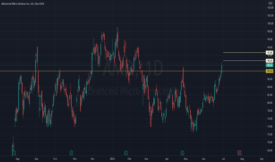
Task: Click the Apr time axis label
Action: (x=167, y=159)
